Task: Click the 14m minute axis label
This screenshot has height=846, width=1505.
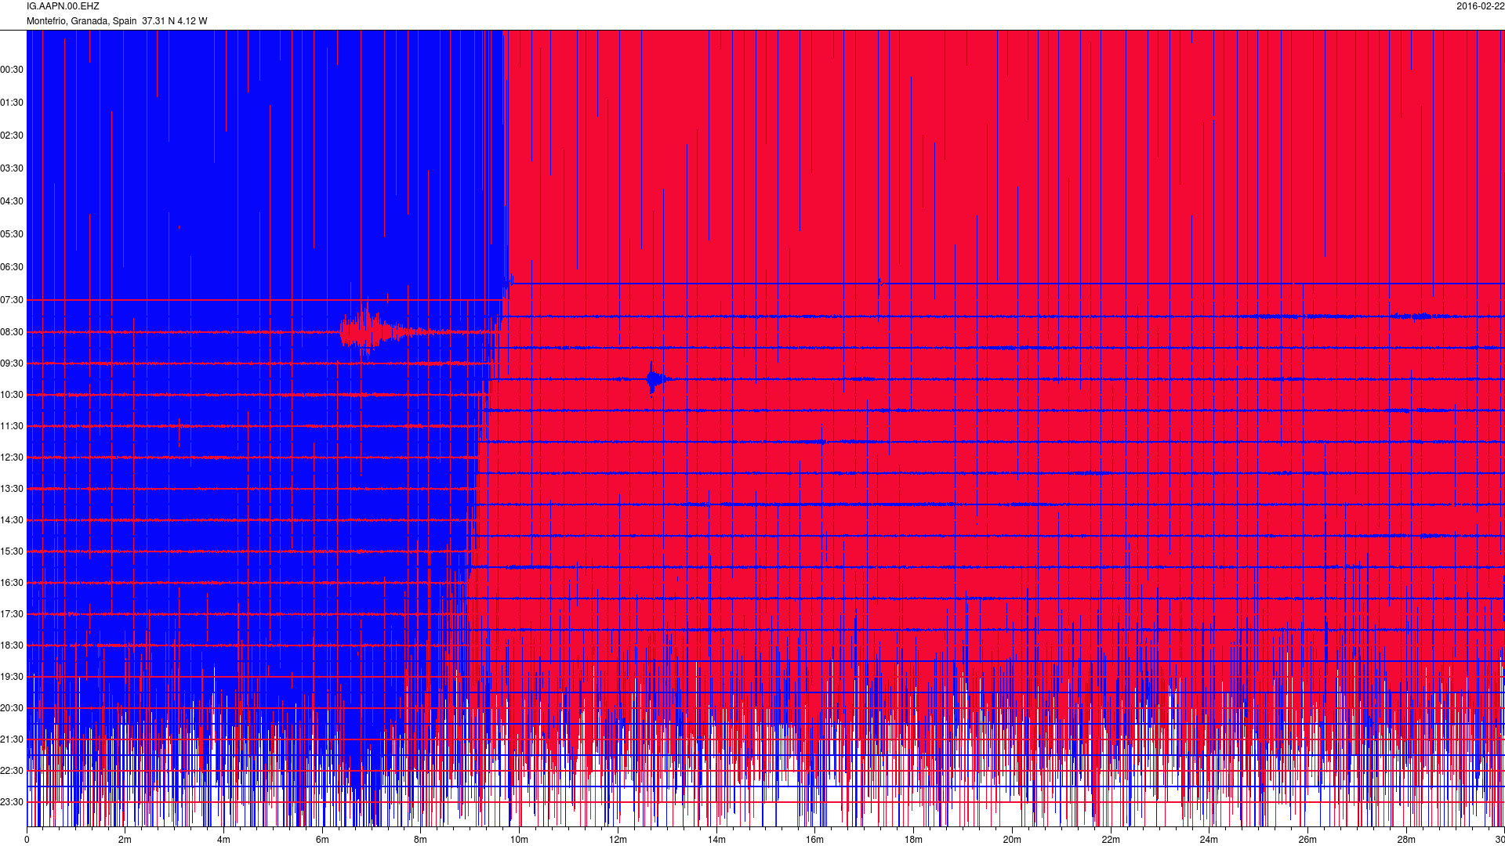Action: coord(716,840)
